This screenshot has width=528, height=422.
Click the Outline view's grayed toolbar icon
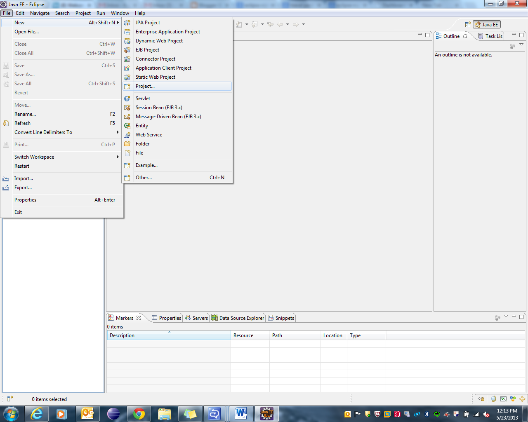[512, 46]
